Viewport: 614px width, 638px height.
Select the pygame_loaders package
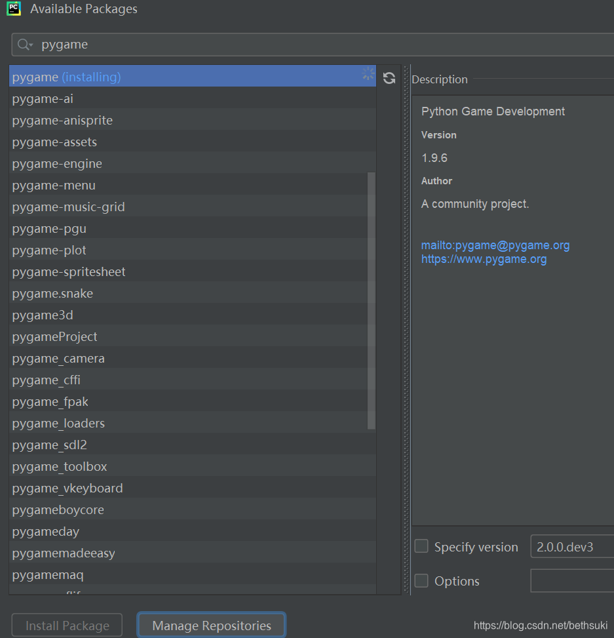coord(193,423)
